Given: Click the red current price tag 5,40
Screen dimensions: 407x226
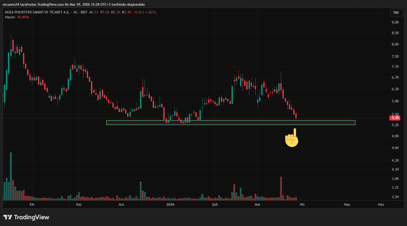Looking at the screenshot, I should 395,118.
